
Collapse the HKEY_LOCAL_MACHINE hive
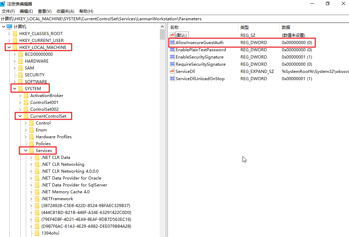(9, 47)
